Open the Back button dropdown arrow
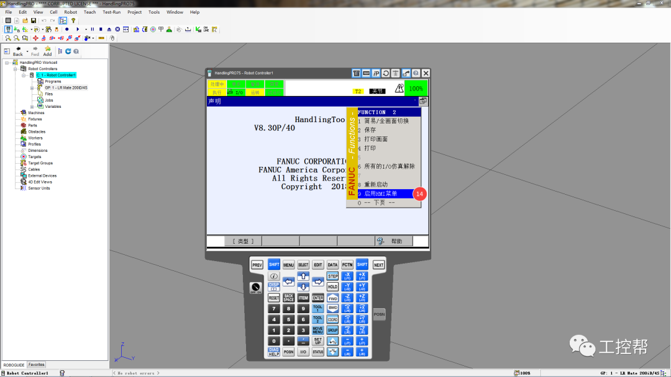The height and width of the screenshot is (377, 671). click(27, 51)
